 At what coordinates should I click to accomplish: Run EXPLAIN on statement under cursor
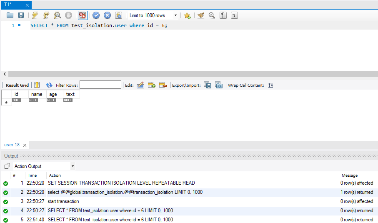58,15
